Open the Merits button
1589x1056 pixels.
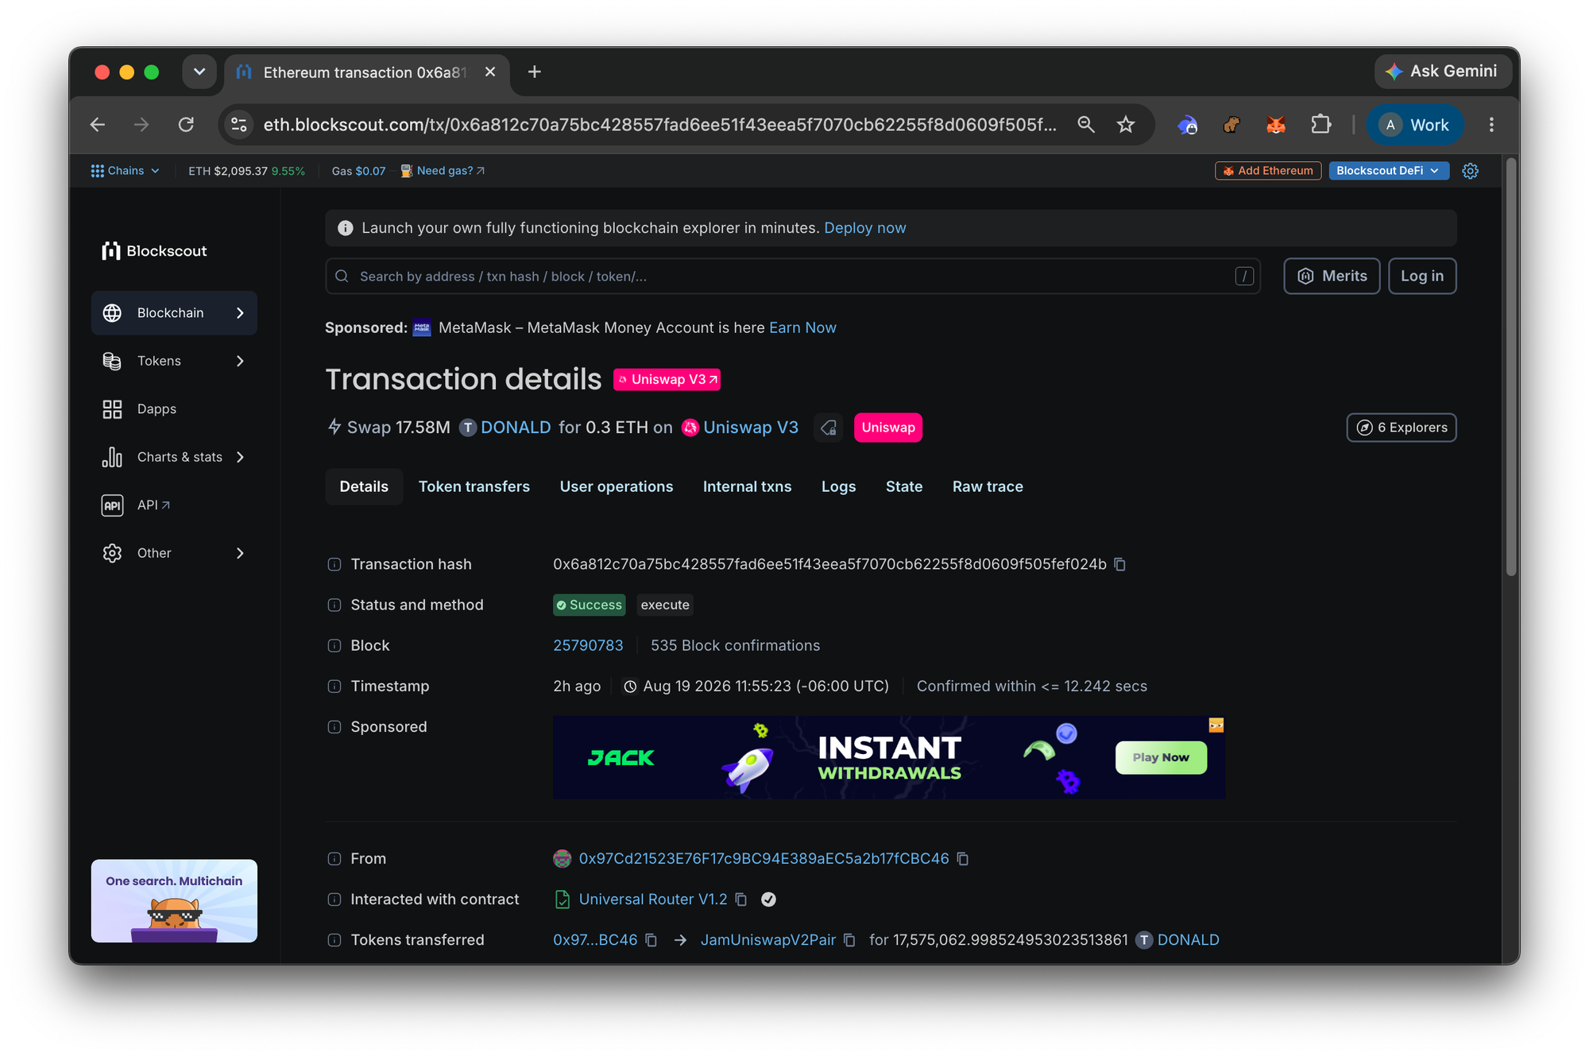click(x=1332, y=277)
